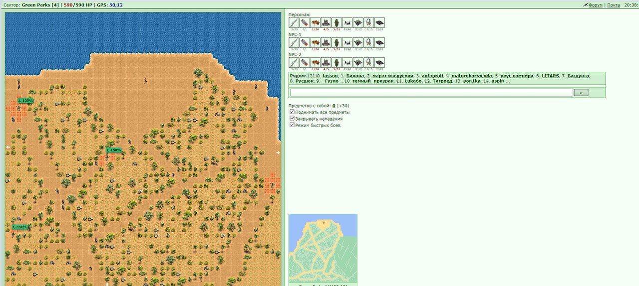Click the GPS value '50,12'
This screenshot has height=286, width=639.
pyautogui.click(x=116, y=5)
